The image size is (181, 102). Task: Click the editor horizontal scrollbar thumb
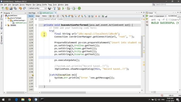pyautogui.click(x=63, y=92)
